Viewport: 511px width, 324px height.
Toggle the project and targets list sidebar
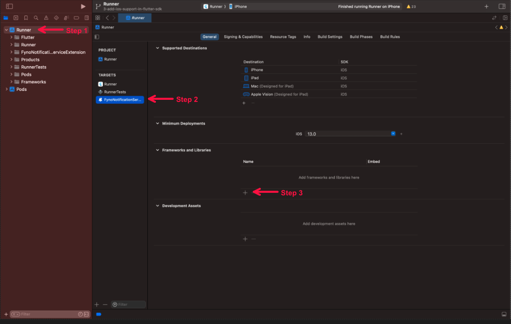tap(97, 37)
